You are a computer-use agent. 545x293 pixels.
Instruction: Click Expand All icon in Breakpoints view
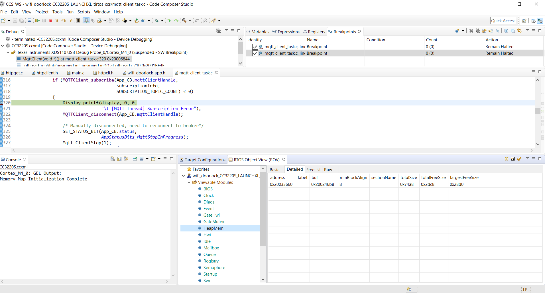coord(506,31)
